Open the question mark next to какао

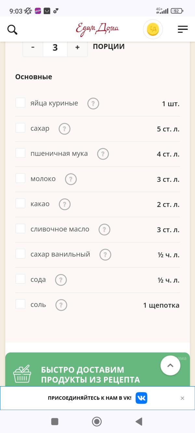(x=65, y=204)
